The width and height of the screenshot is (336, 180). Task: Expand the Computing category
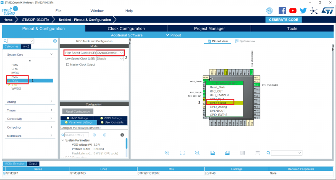tap(51, 127)
